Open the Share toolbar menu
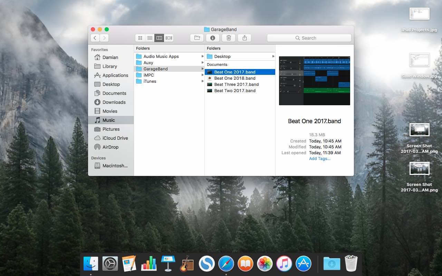442x276 pixels. point(244,38)
